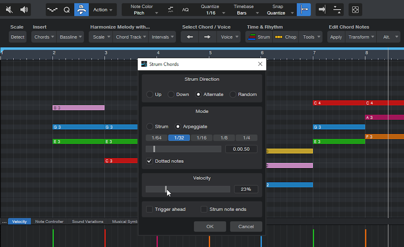Toggle the snap-to-grid icon

[303, 10]
